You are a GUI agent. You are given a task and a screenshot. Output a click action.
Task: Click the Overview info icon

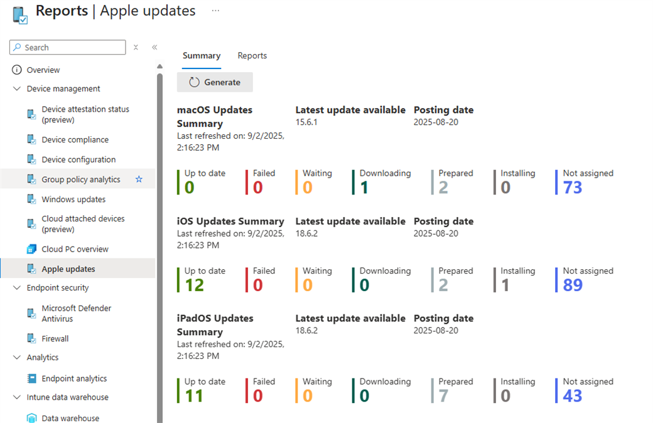[17, 70]
